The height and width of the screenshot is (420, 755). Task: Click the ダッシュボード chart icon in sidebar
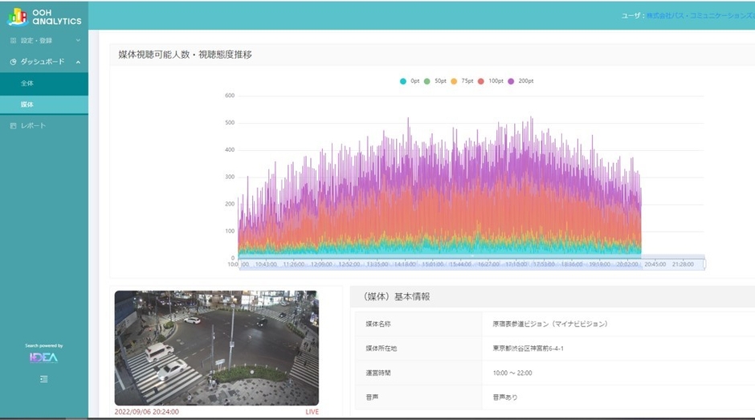pos(13,62)
